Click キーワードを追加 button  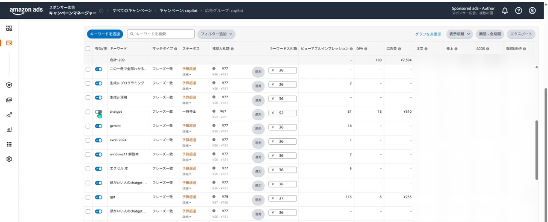tap(105, 34)
